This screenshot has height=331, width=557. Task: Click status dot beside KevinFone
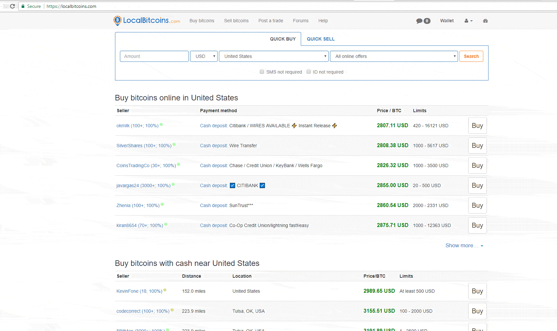coord(165,290)
